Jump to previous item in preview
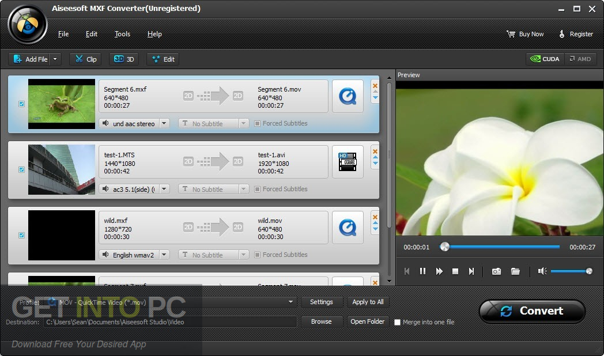 coord(407,271)
